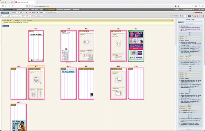Viewport: 205px width, 131px height.
Task: Click the browser back arrow
Action: tap(6, 6)
